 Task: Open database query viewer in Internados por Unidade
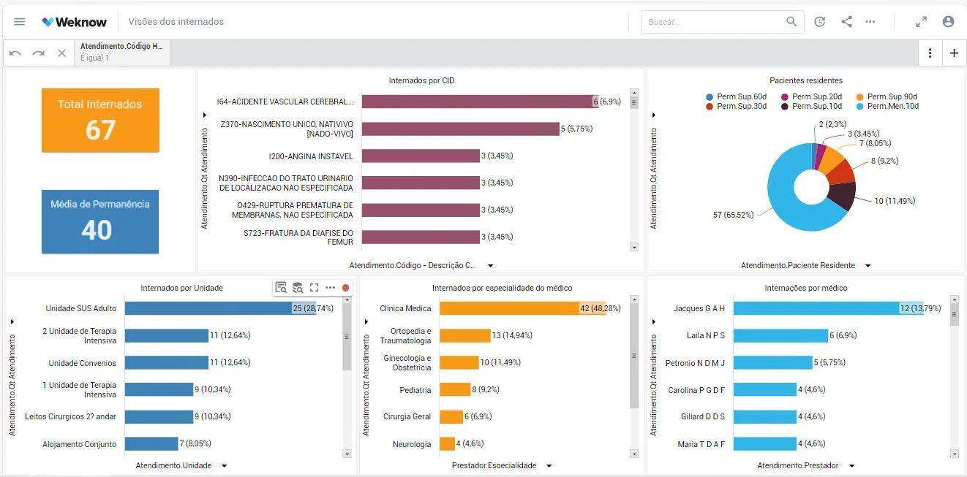coord(298,288)
